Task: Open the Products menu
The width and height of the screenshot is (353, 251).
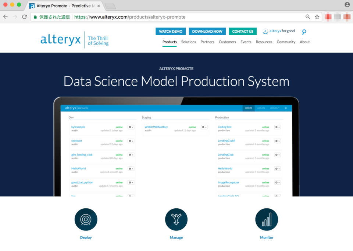Action: coord(170,42)
